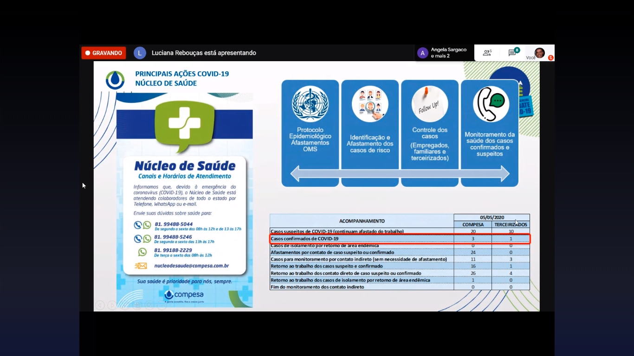Screen dimensions: 634x356
Task: Click your own 'Você' video thumbnail
Action: [539, 53]
